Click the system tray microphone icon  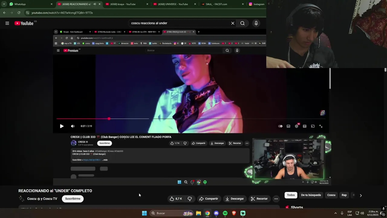pos(342,213)
